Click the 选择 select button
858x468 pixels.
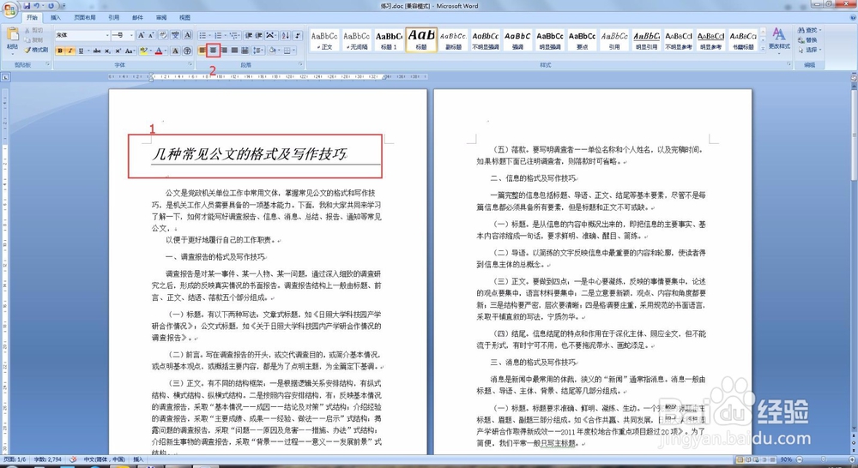pos(809,50)
